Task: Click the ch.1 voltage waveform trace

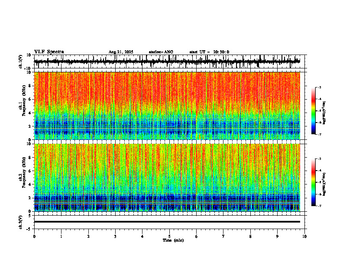Action: coord(167,61)
